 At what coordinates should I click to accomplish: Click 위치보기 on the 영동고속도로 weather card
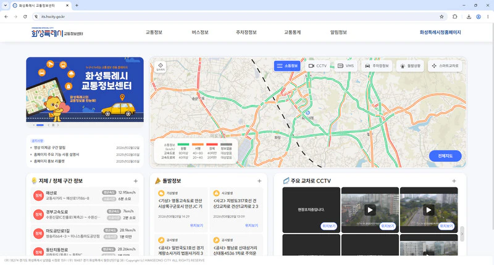(196, 226)
